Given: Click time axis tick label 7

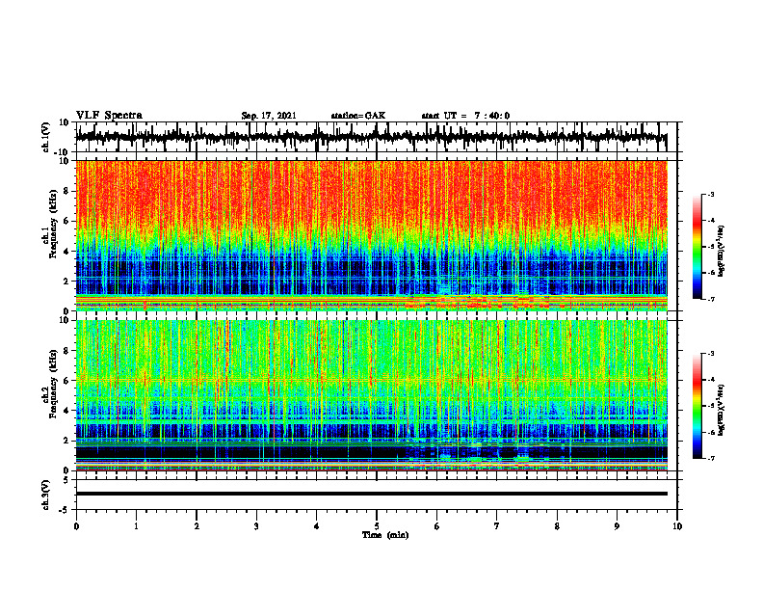Looking at the screenshot, I should [497, 526].
